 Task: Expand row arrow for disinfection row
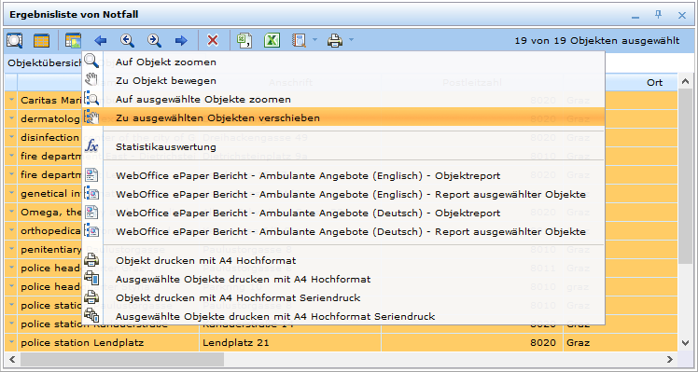11,137
